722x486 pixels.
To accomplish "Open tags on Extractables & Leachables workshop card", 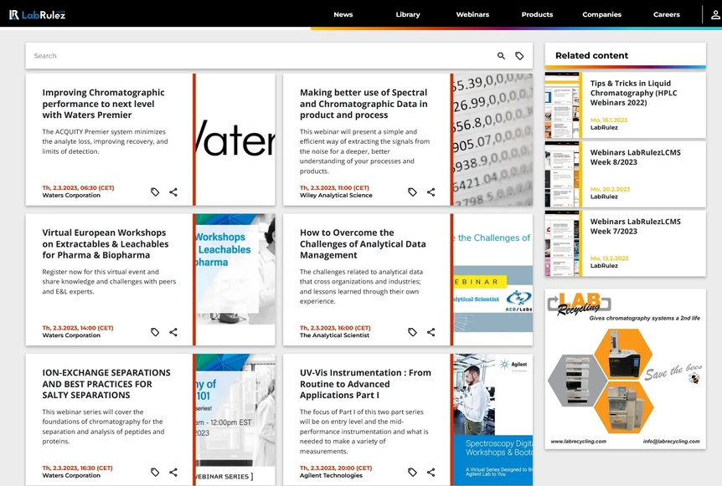I will (155, 332).
